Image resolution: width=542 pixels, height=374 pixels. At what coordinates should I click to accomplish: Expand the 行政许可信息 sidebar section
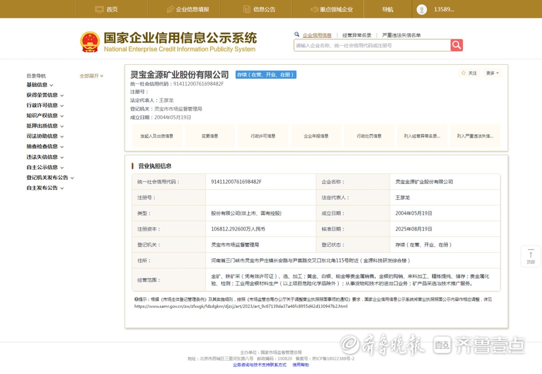coord(45,105)
